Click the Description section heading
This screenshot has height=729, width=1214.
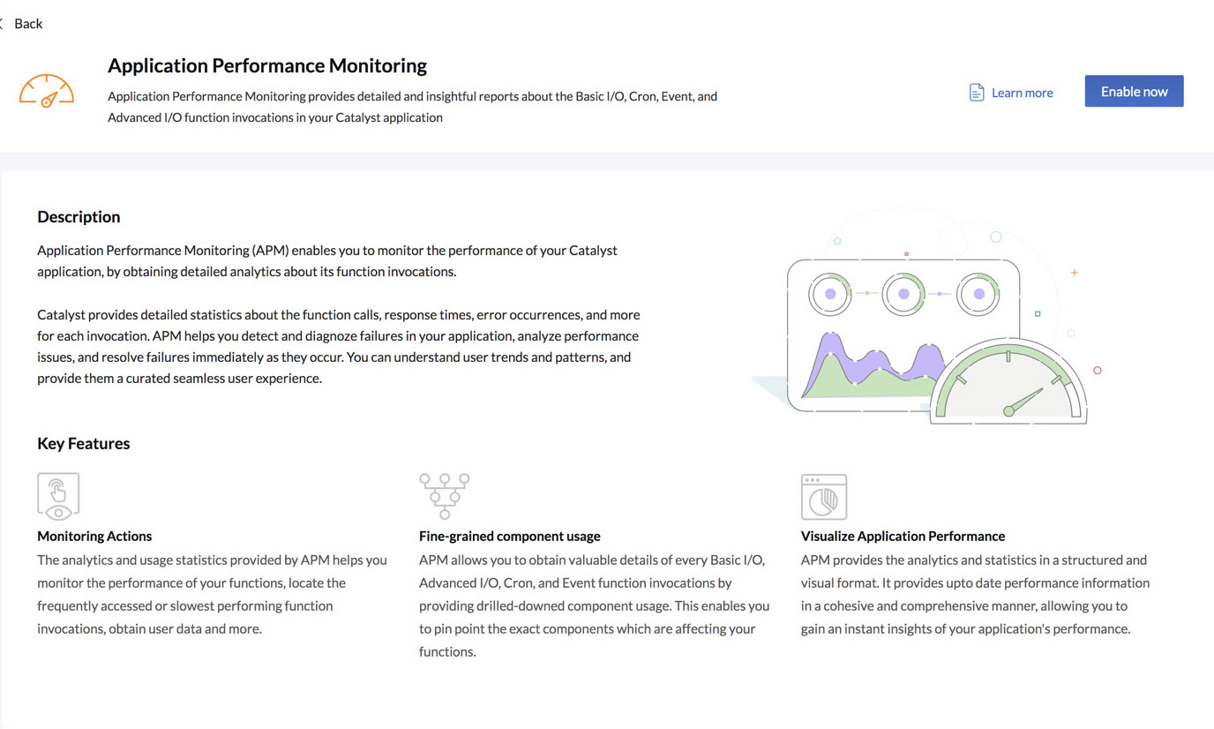79,217
